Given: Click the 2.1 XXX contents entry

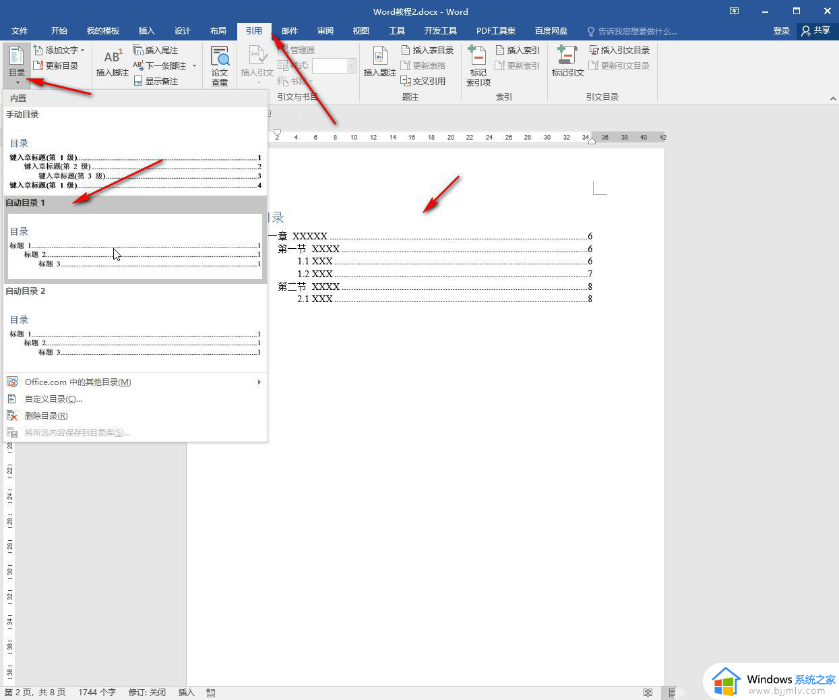Looking at the screenshot, I should 445,299.
